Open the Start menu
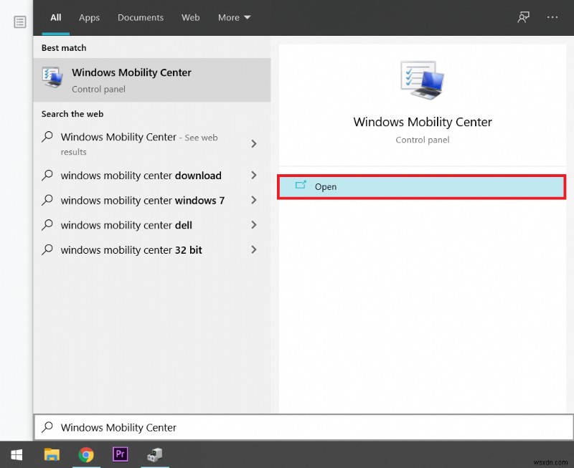Image resolution: width=574 pixels, height=468 pixels. tap(16, 454)
